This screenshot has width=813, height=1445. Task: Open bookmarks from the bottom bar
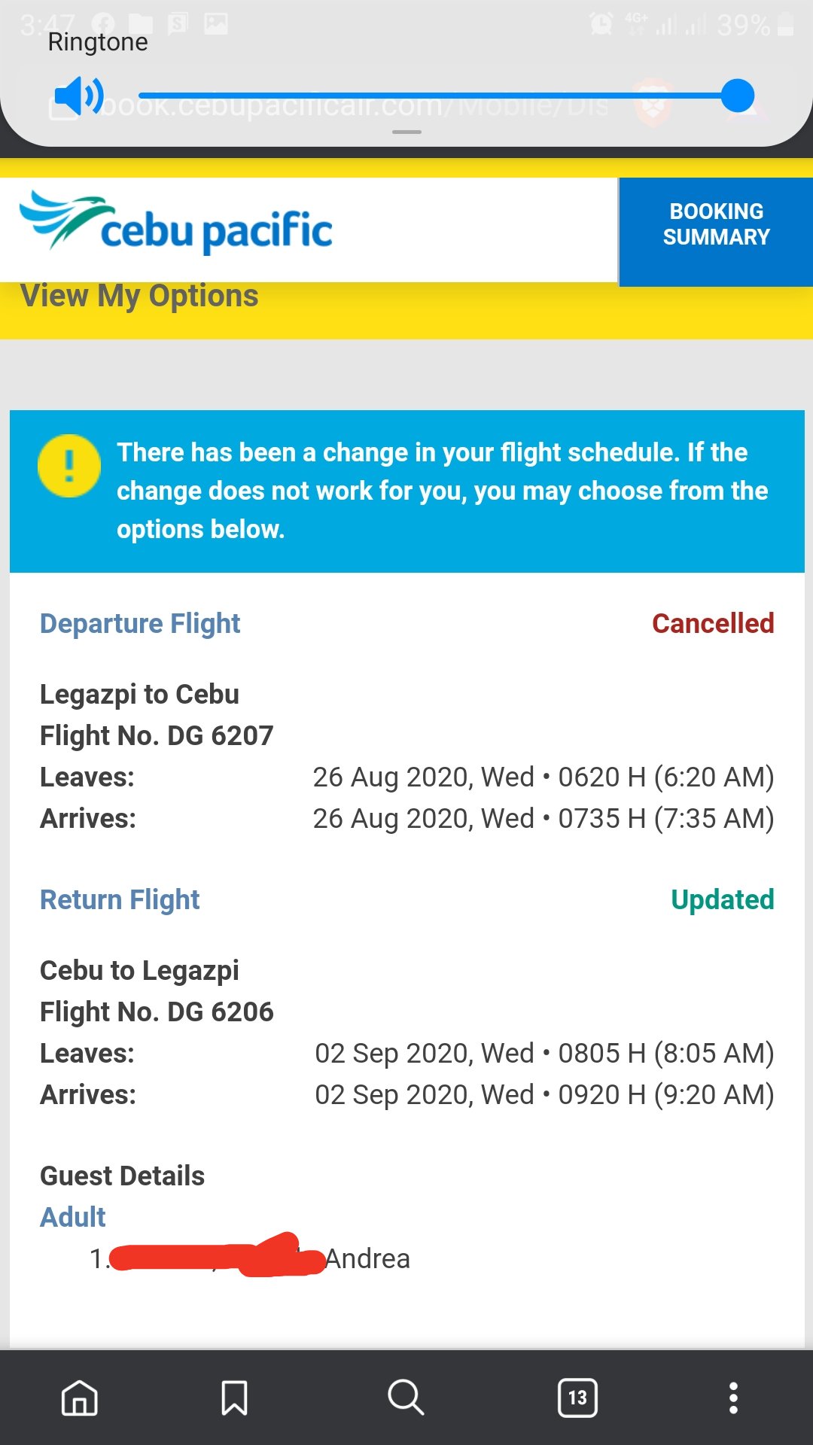tap(234, 1398)
